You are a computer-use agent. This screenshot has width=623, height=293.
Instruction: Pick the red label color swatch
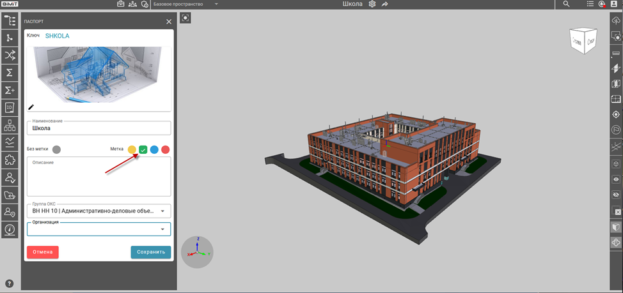[x=165, y=149]
